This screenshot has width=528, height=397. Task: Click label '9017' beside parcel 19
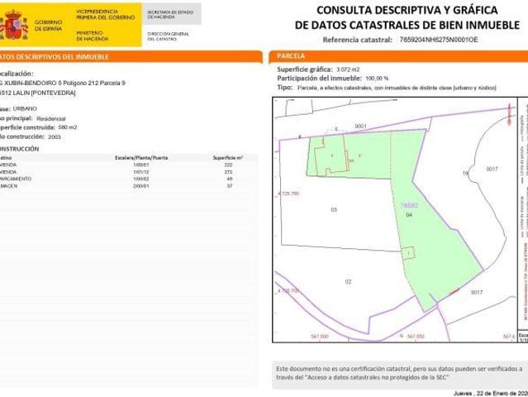click(x=492, y=169)
